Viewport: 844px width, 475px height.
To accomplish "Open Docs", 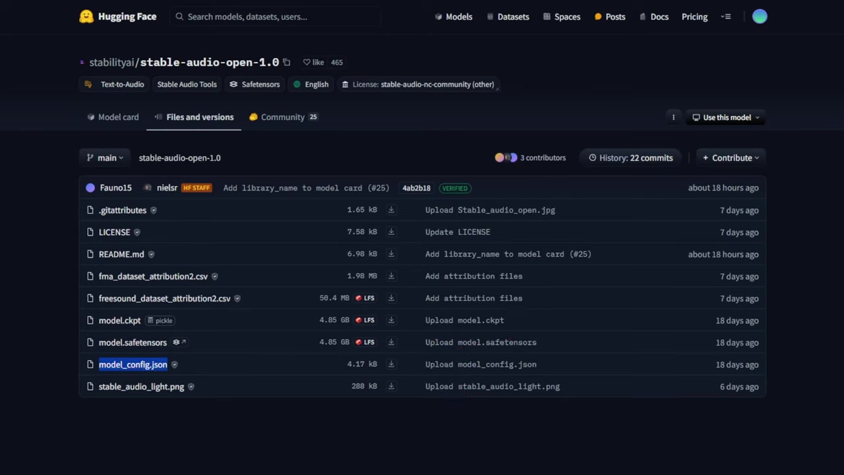I will pyautogui.click(x=653, y=16).
